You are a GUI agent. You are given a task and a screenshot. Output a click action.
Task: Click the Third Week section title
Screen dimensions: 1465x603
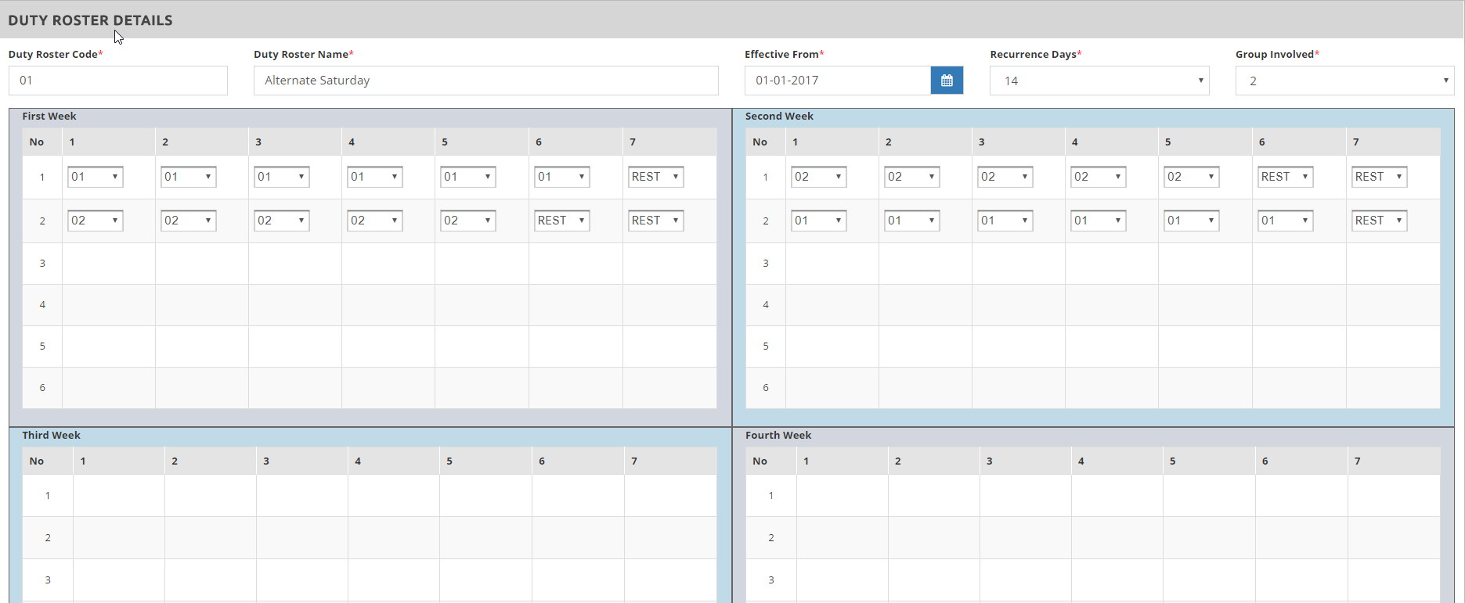51,435
